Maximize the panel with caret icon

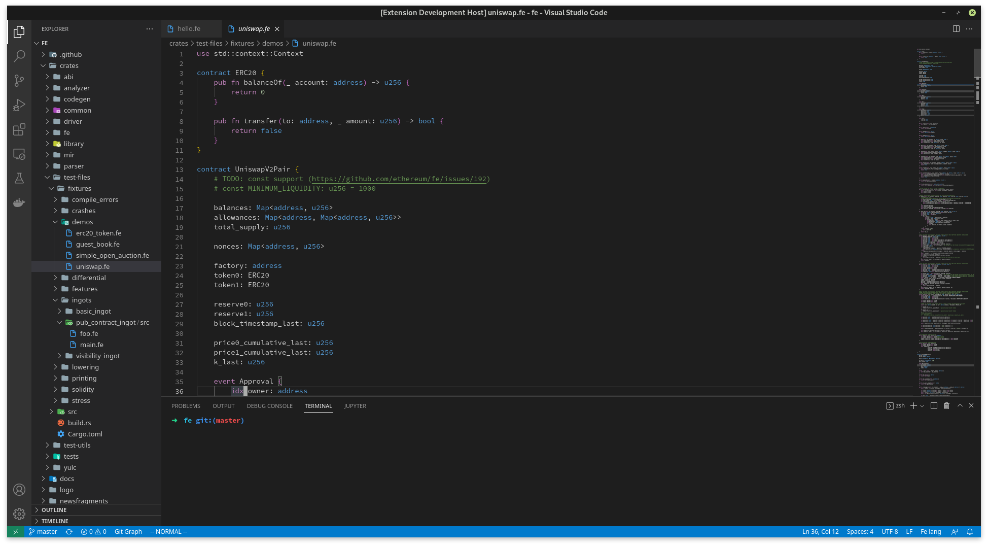960,406
